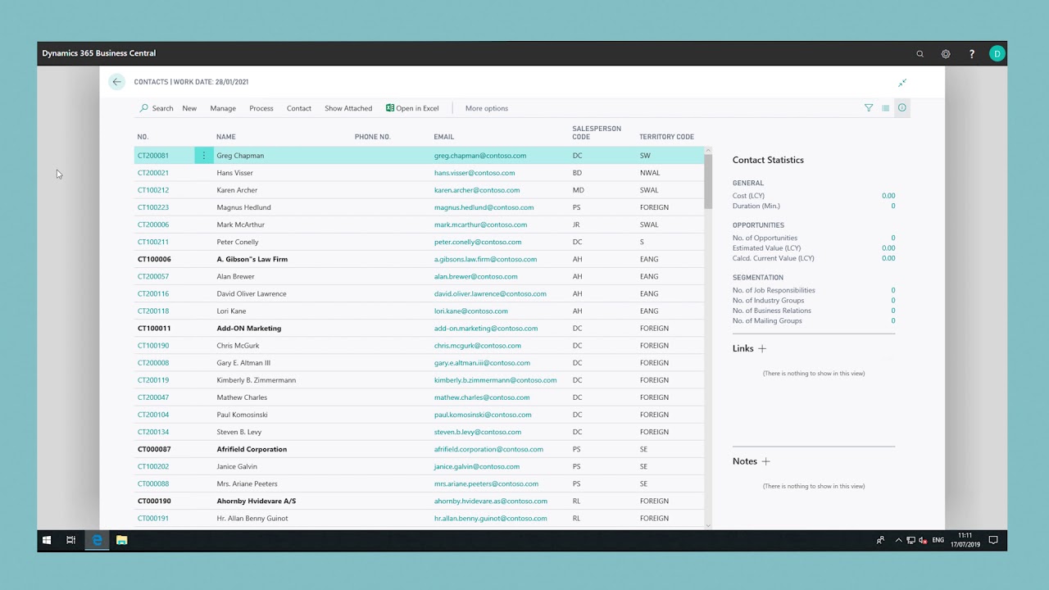Toggle the FactBox information icon
1049x590 pixels.
point(902,108)
